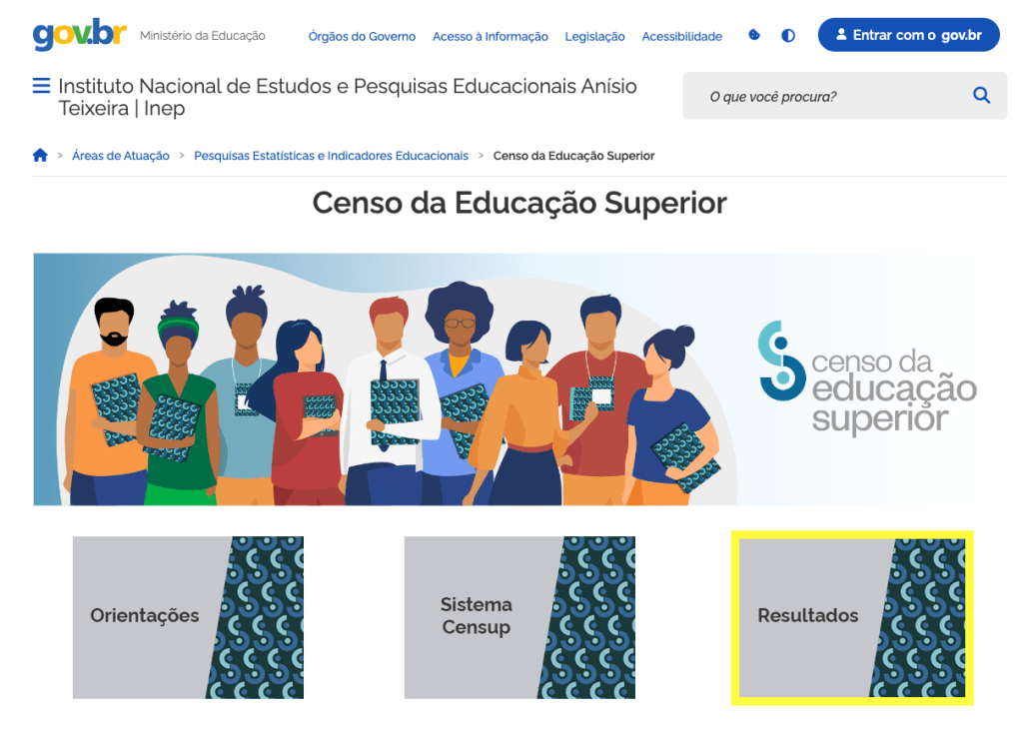Open the Legislação link
This screenshot has height=731, width=1022.
pyautogui.click(x=594, y=37)
